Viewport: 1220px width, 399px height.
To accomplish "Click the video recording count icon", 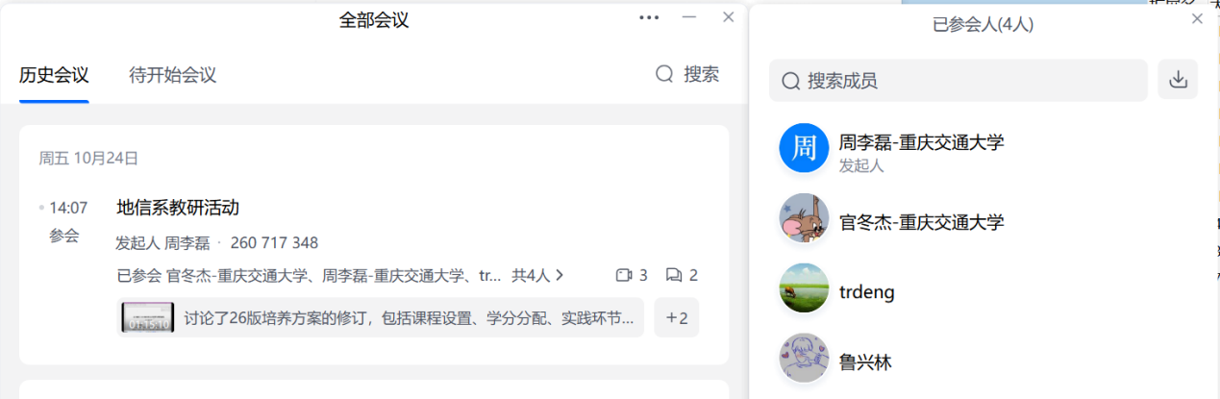I will pos(623,275).
